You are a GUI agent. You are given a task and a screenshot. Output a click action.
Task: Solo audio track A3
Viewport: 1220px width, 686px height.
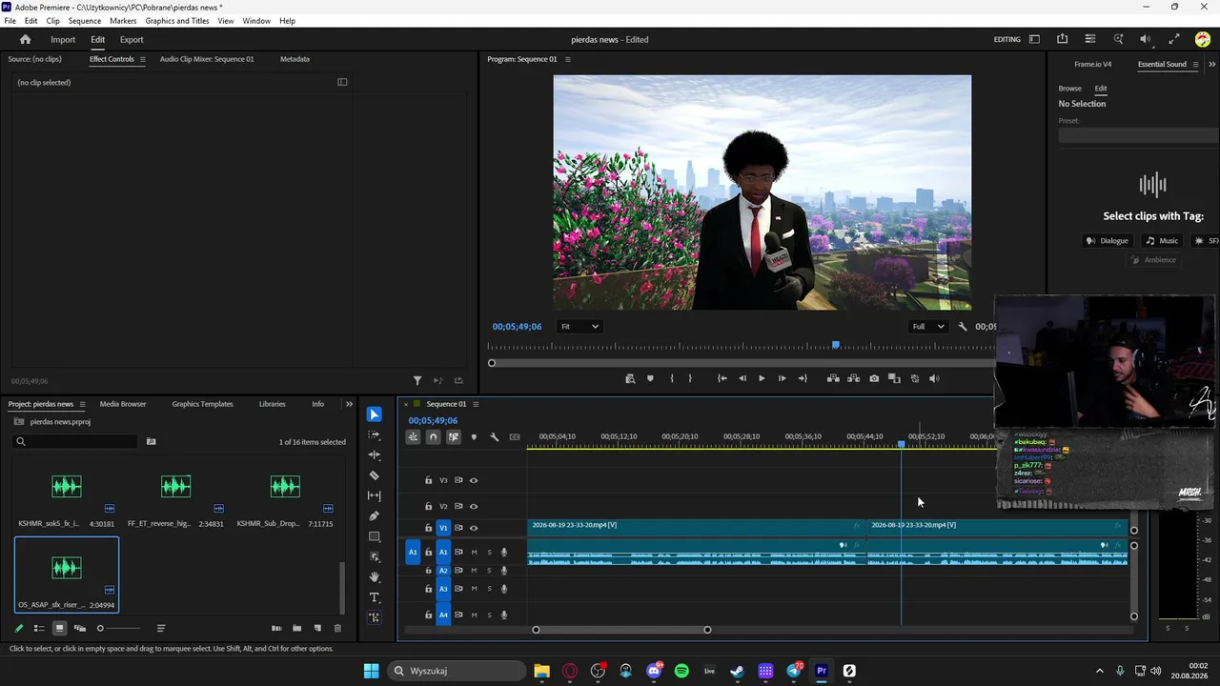[x=490, y=590]
